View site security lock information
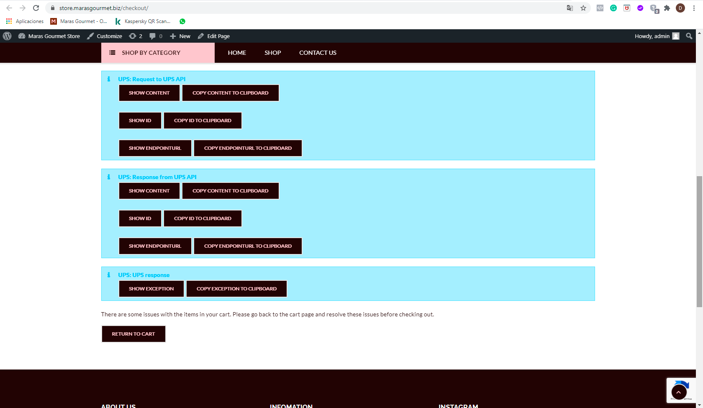703x408 pixels. coord(53,8)
